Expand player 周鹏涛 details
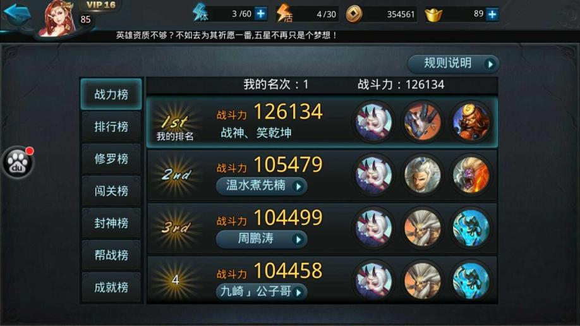This screenshot has height=326, width=580. [262, 239]
